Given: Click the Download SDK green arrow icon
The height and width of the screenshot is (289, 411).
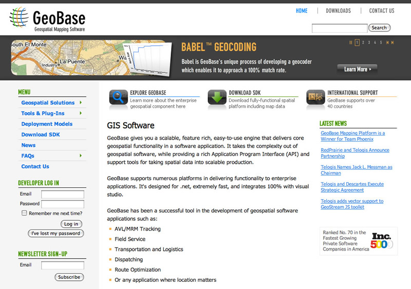Looking at the screenshot, I should click(217, 97).
